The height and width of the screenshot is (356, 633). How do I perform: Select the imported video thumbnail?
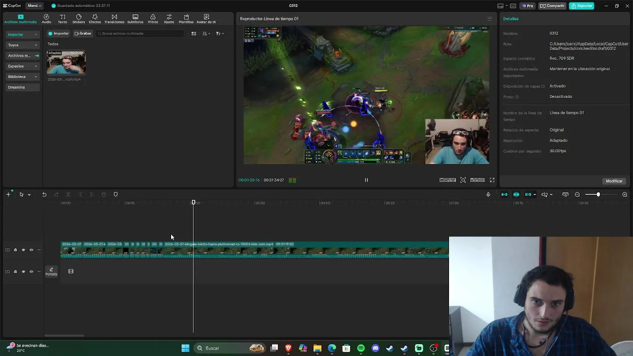click(66, 63)
